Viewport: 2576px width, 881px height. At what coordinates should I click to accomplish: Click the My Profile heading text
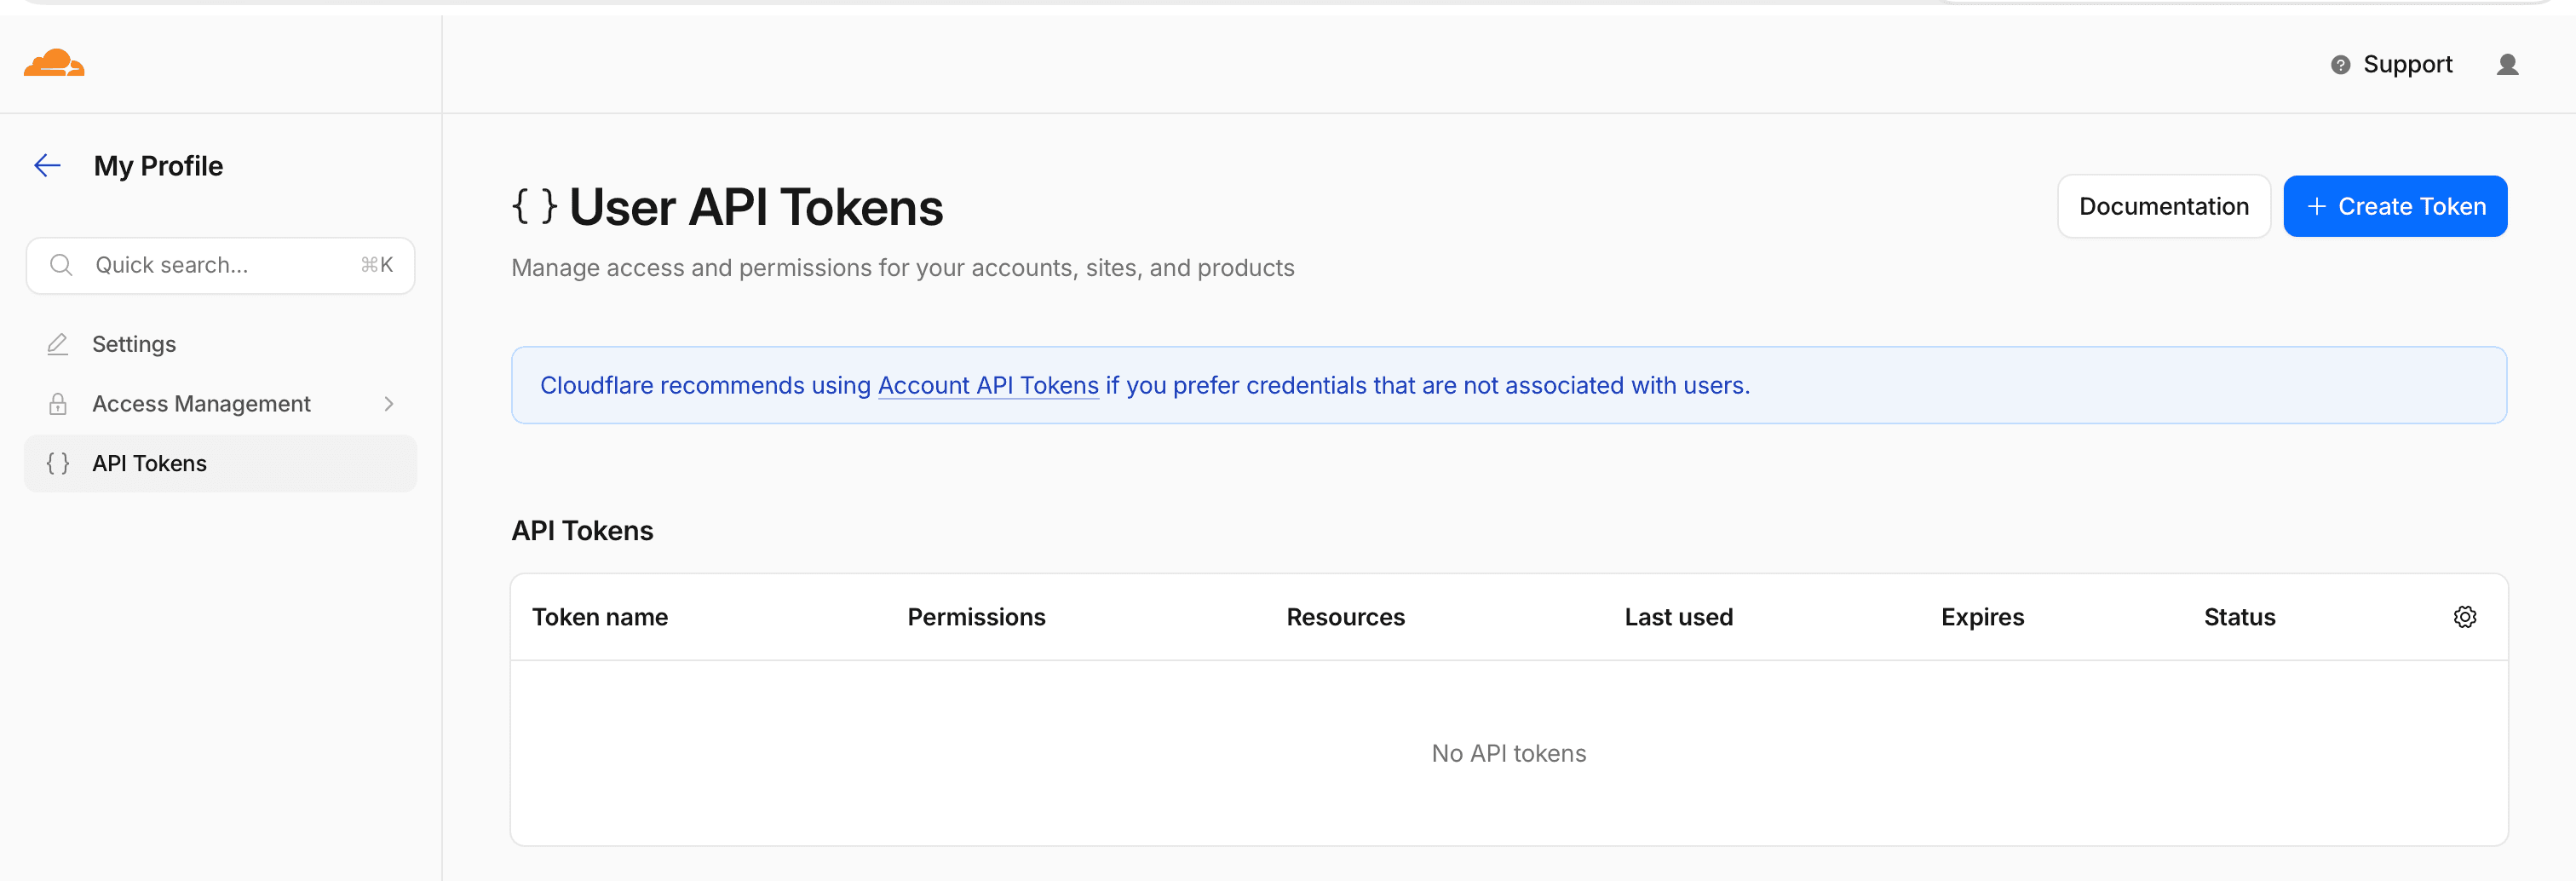coord(158,166)
